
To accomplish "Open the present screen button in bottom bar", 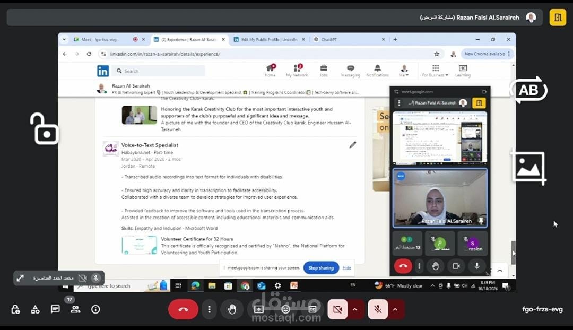I will coord(259,309).
